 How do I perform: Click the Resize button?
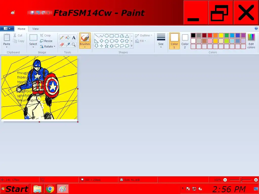(x=46, y=41)
